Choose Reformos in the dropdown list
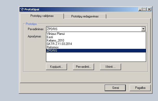The image size is (158, 101). click(x=96, y=47)
